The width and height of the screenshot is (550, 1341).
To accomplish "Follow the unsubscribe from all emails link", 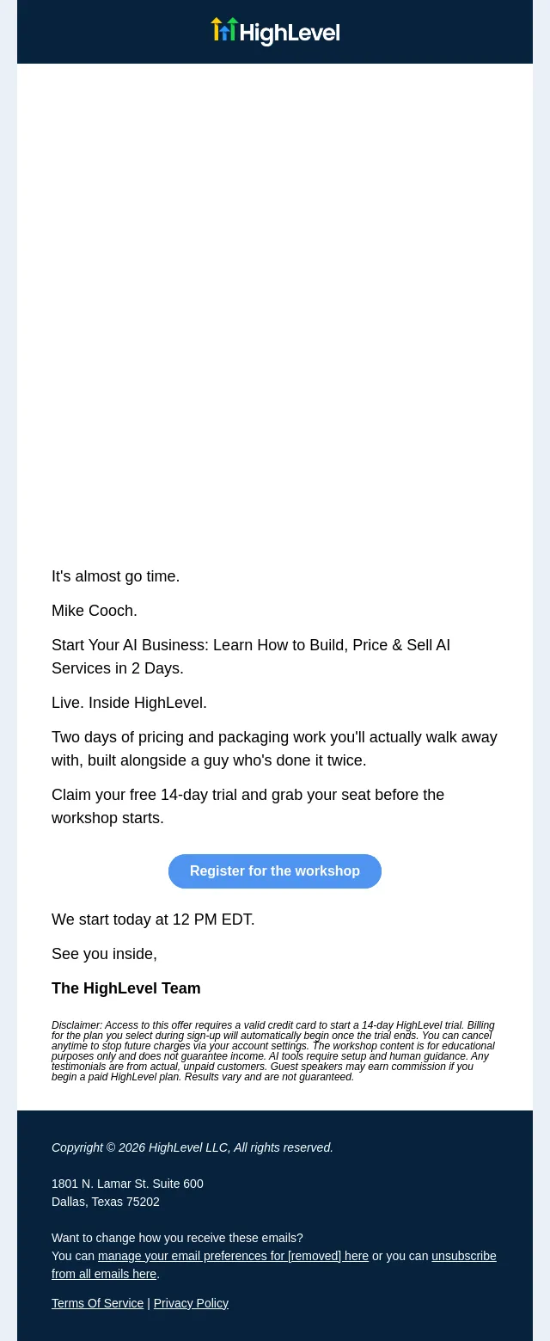I will (274, 1265).
